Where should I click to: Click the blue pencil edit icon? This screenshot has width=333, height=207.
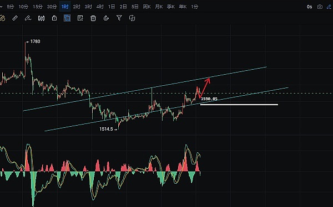[x=329, y=7]
